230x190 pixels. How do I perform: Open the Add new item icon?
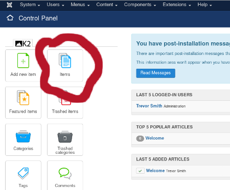pos(23,61)
